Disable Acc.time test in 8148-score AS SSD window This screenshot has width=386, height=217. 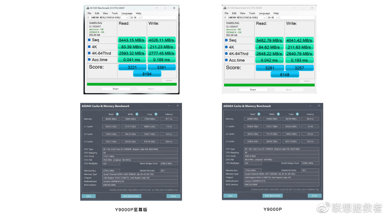(x=226, y=60)
